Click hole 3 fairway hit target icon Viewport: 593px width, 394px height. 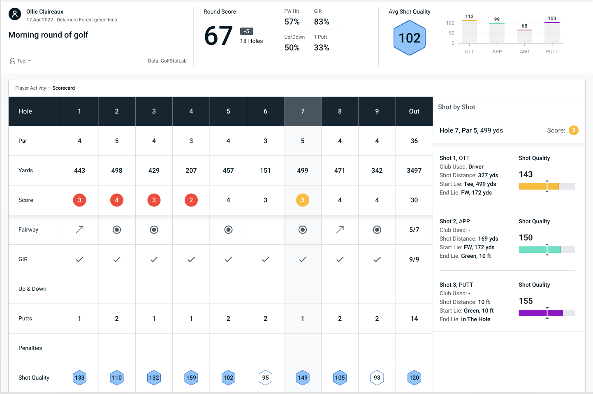click(154, 229)
